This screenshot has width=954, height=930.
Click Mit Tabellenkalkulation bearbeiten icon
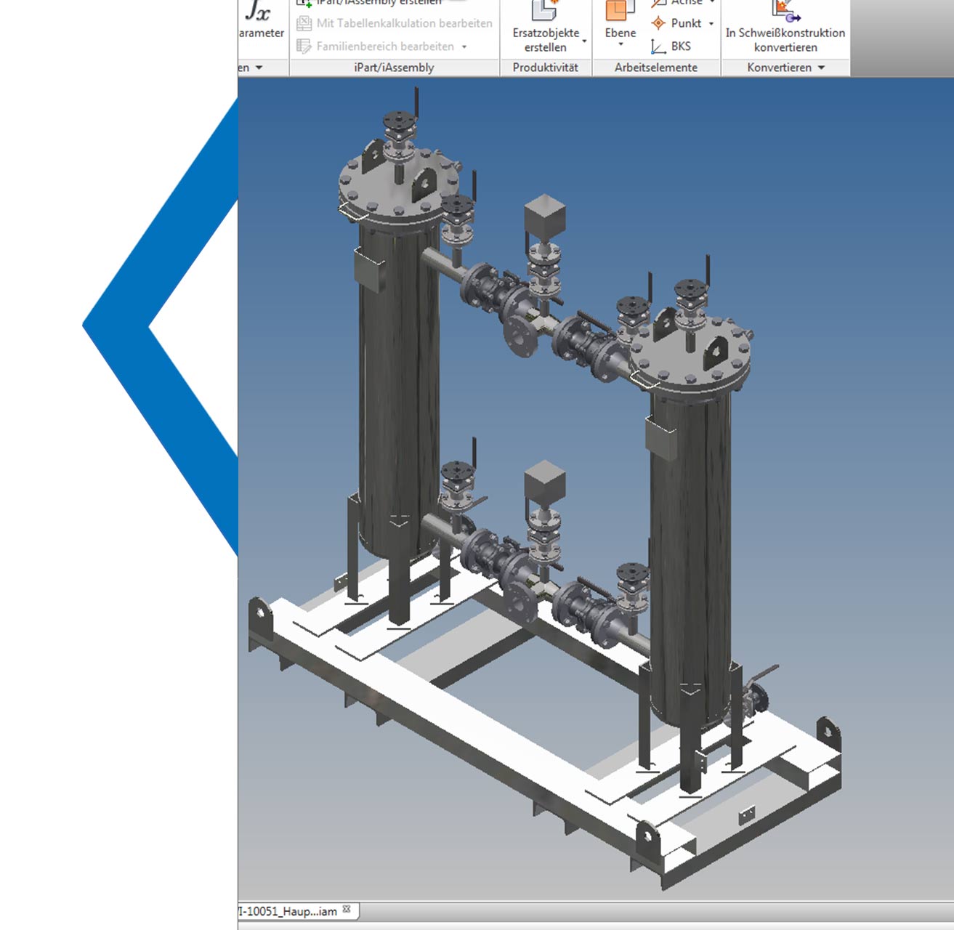[304, 23]
